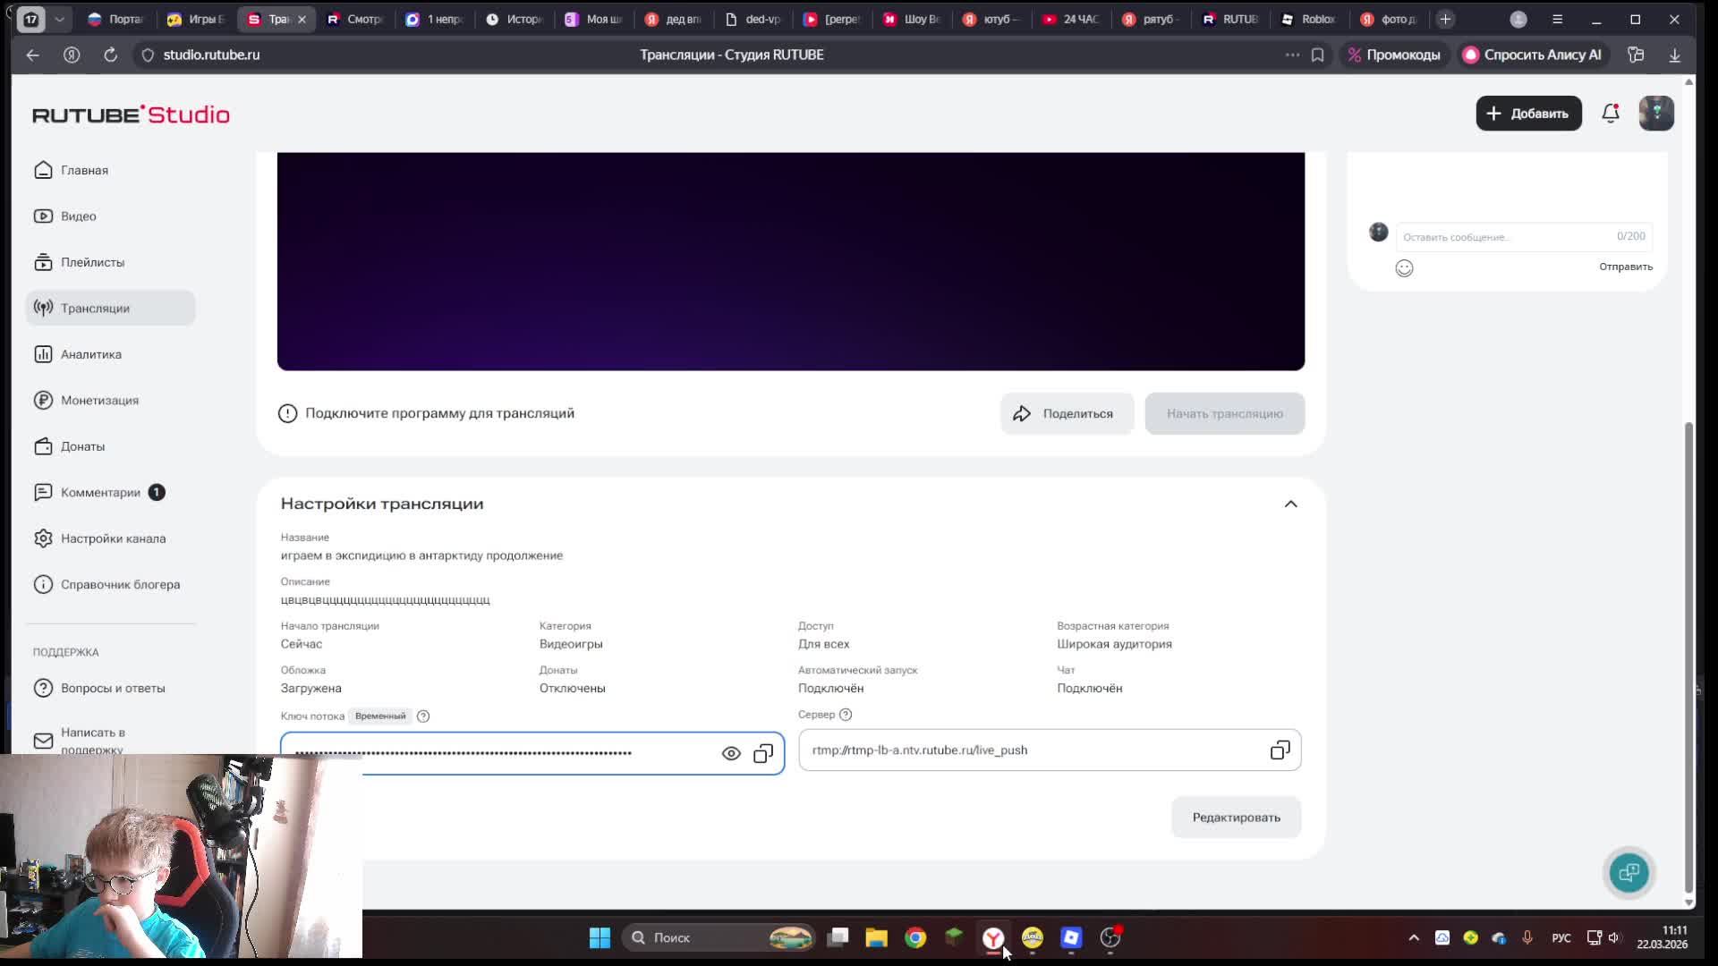Switch to Roblox browser tab

tap(1310, 19)
